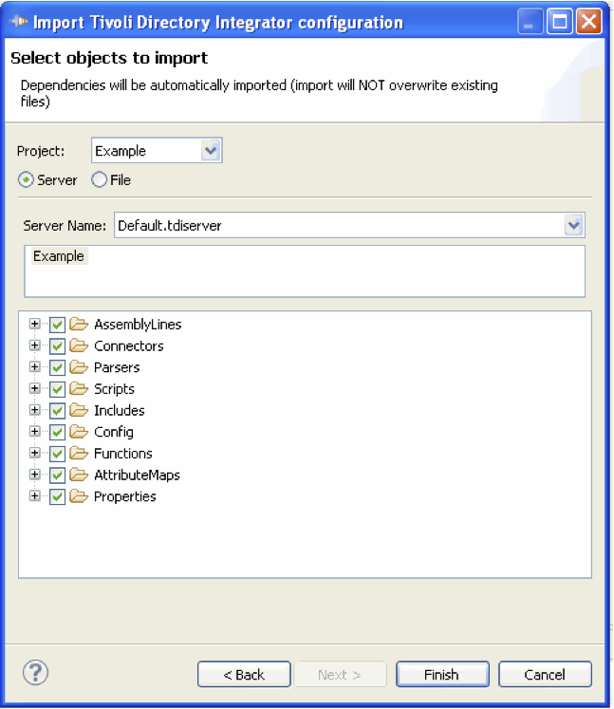
Task: Click the Back button
Action: (244, 674)
